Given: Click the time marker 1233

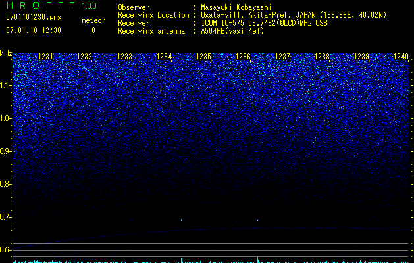Looking at the screenshot, I should [x=124, y=57].
